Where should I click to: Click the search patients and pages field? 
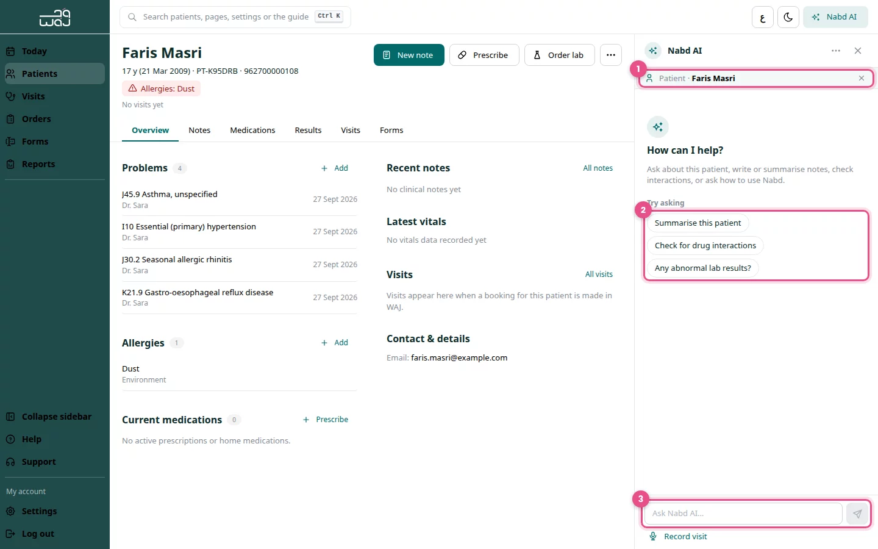(235, 17)
